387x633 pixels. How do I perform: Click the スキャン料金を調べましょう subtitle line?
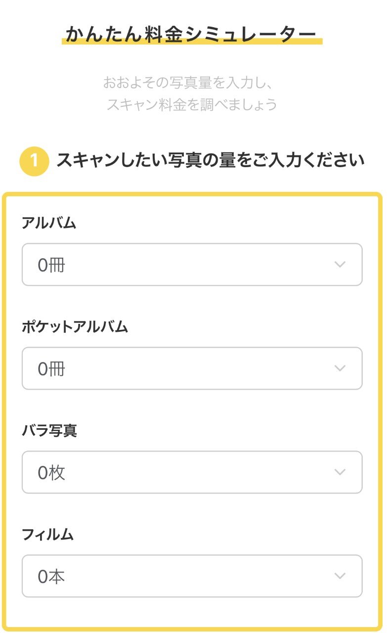tap(192, 105)
